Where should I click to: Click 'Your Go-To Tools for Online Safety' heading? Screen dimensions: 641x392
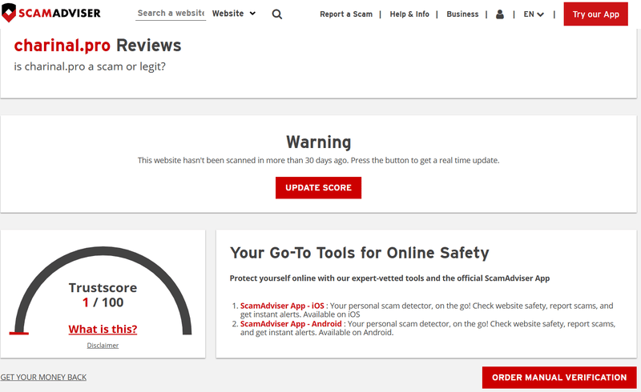[x=359, y=253]
